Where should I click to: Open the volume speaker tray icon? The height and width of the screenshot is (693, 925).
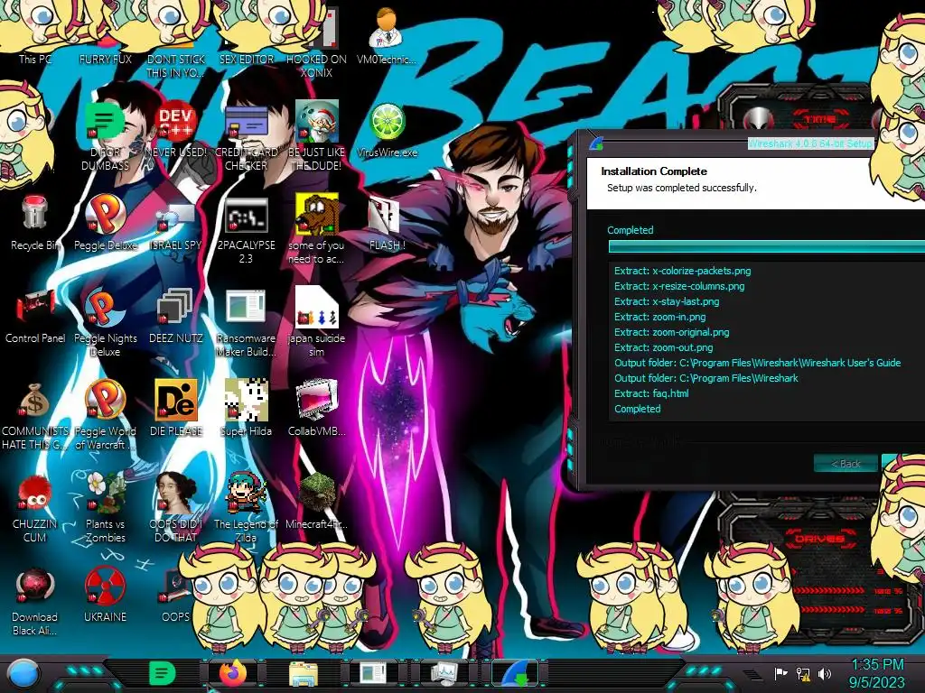point(825,673)
